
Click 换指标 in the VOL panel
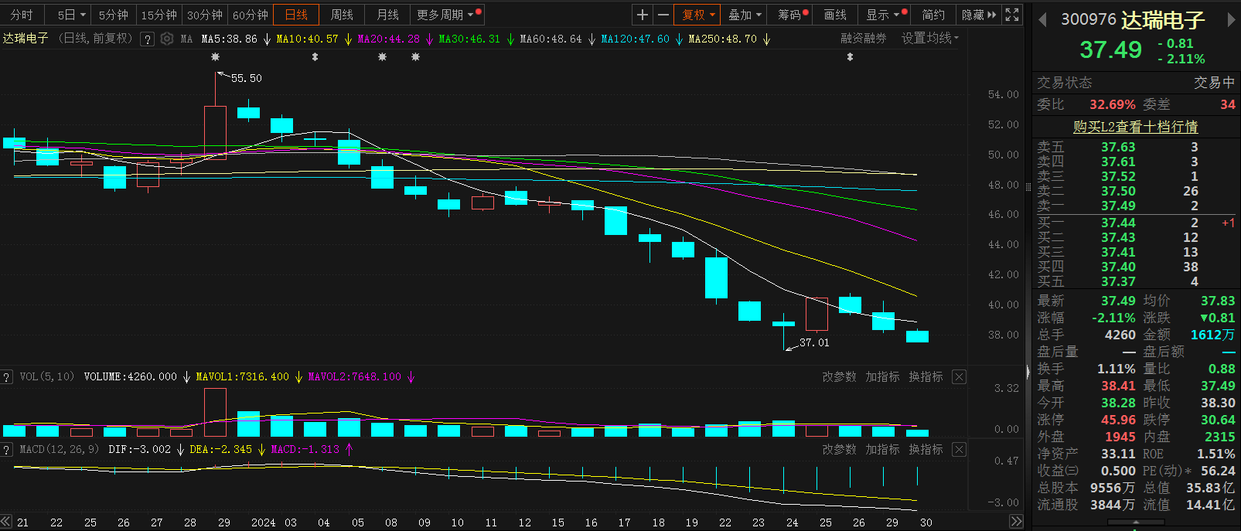926,377
